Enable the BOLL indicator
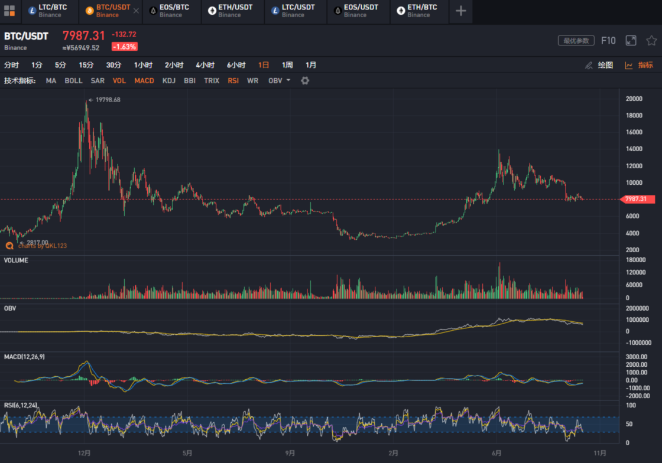This screenshot has height=463, width=662. coord(73,80)
